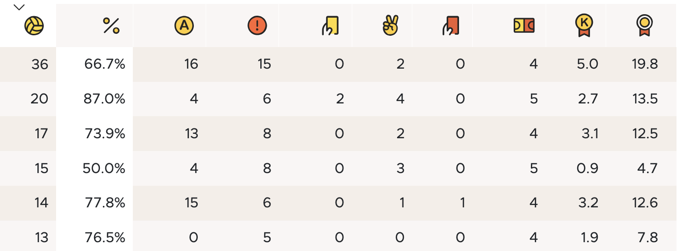Click the yellow 'A' assists icon
678x251 pixels.
(x=184, y=26)
